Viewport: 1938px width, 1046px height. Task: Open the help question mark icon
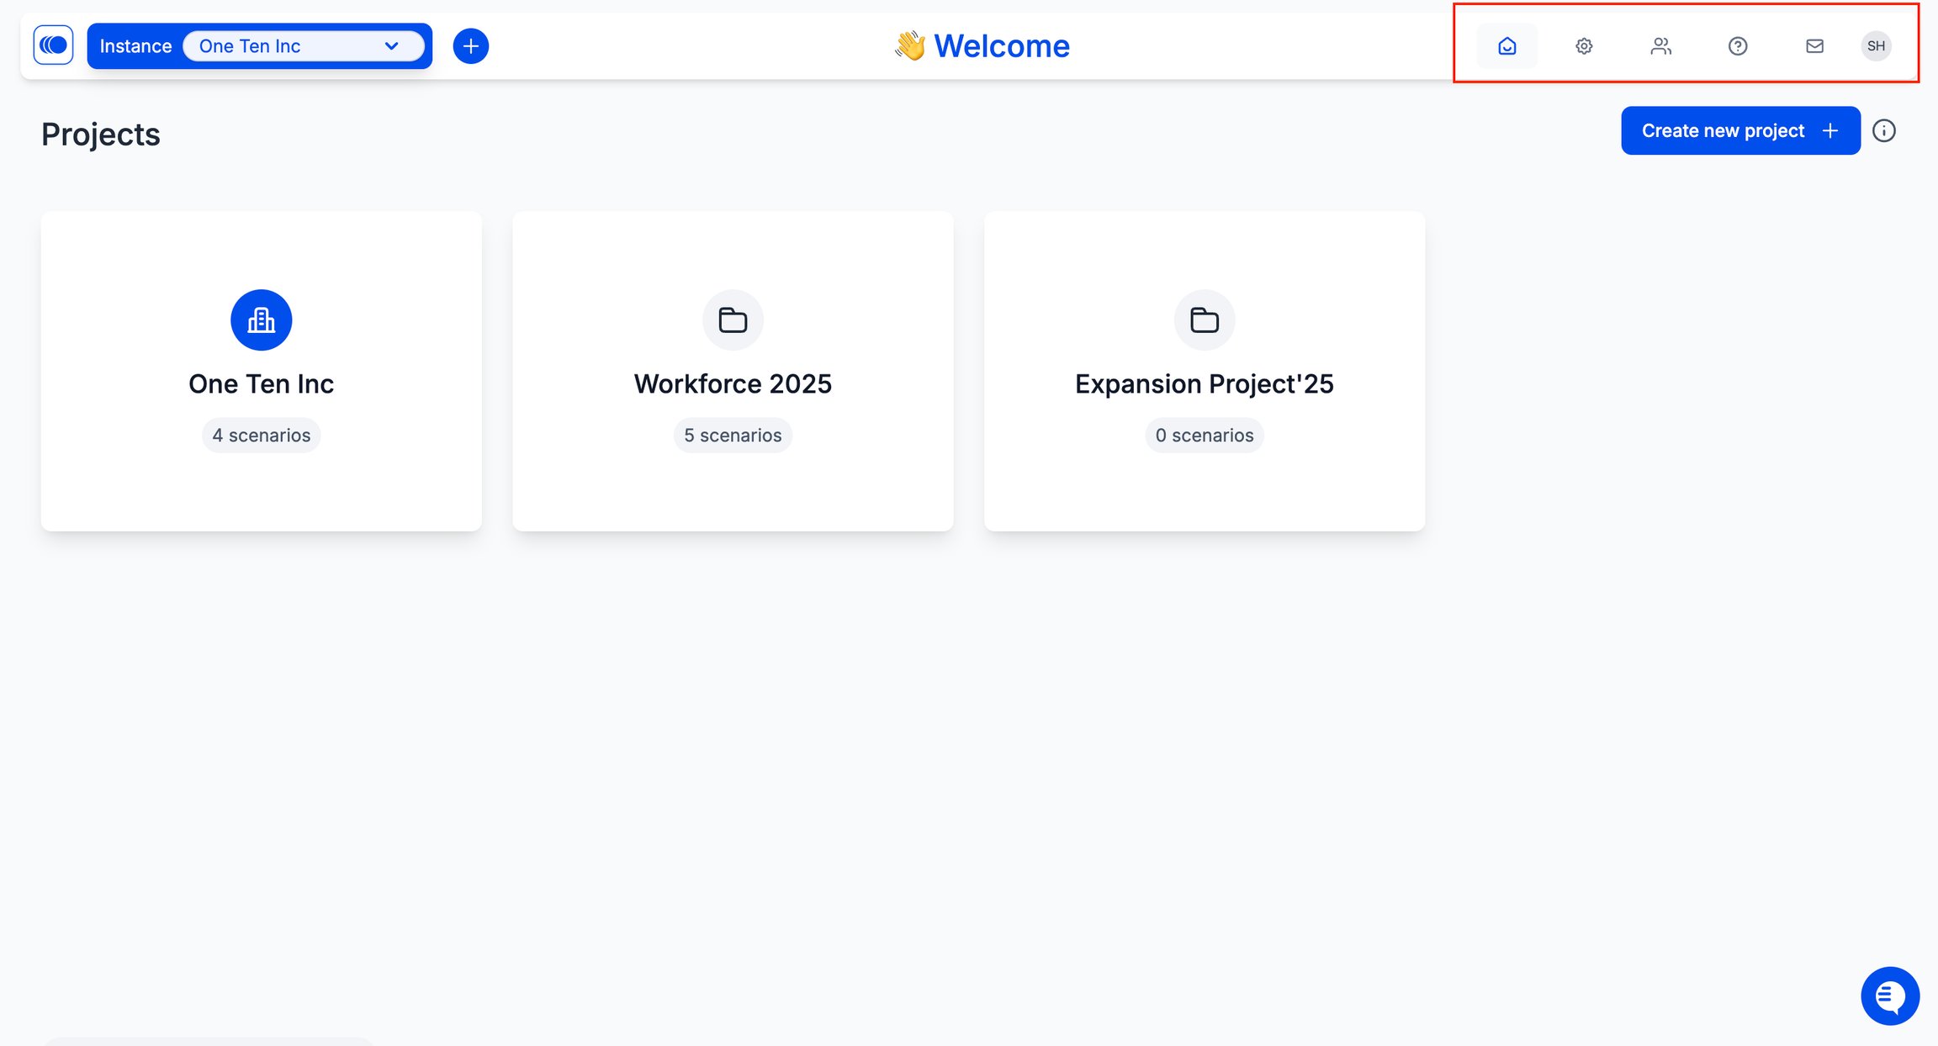click(x=1738, y=46)
